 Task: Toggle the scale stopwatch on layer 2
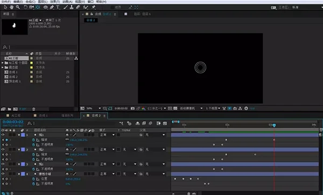click(33, 155)
